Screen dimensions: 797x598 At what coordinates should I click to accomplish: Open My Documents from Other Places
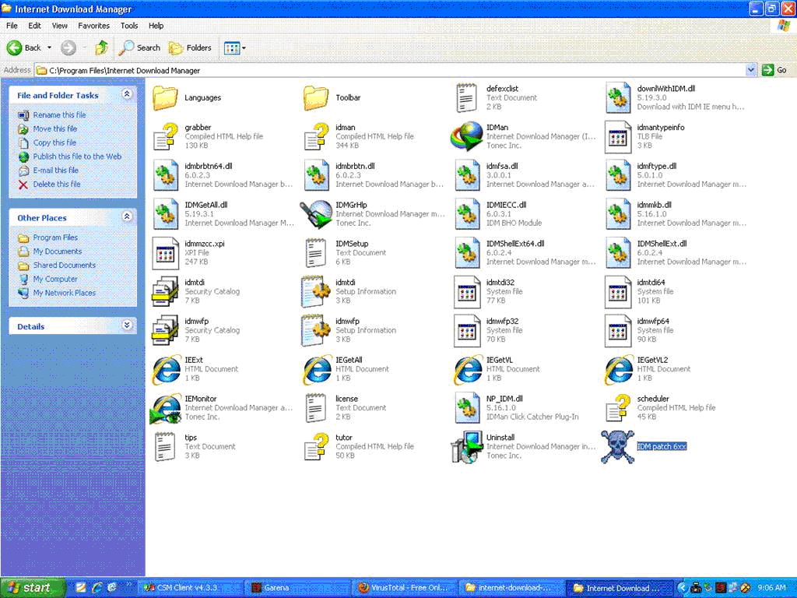click(58, 252)
